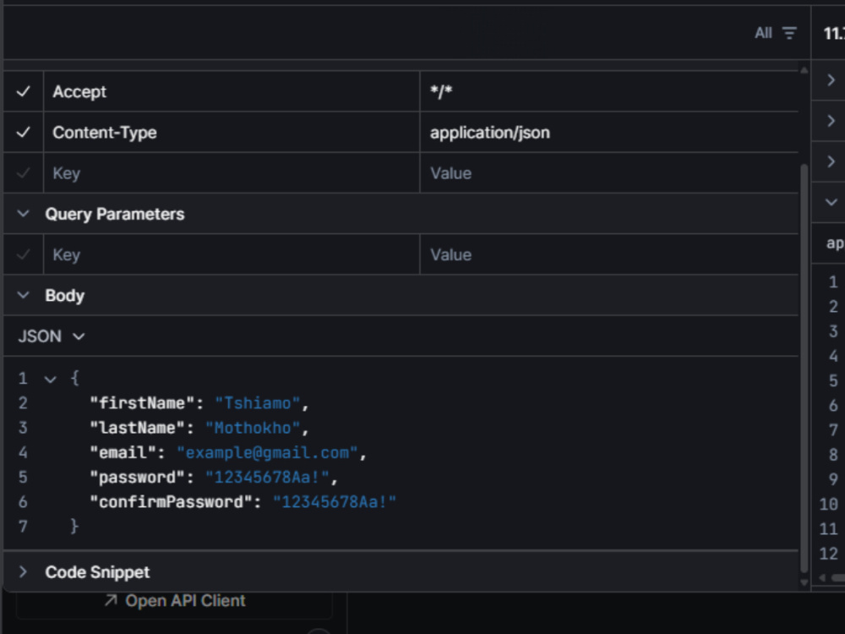The width and height of the screenshot is (845, 634).
Task: Uncheck the Accept header checkbox
Action: click(23, 91)
